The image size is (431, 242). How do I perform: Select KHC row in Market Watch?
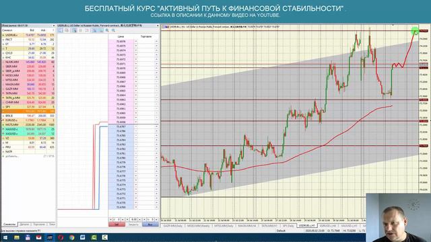pos(28,58)
